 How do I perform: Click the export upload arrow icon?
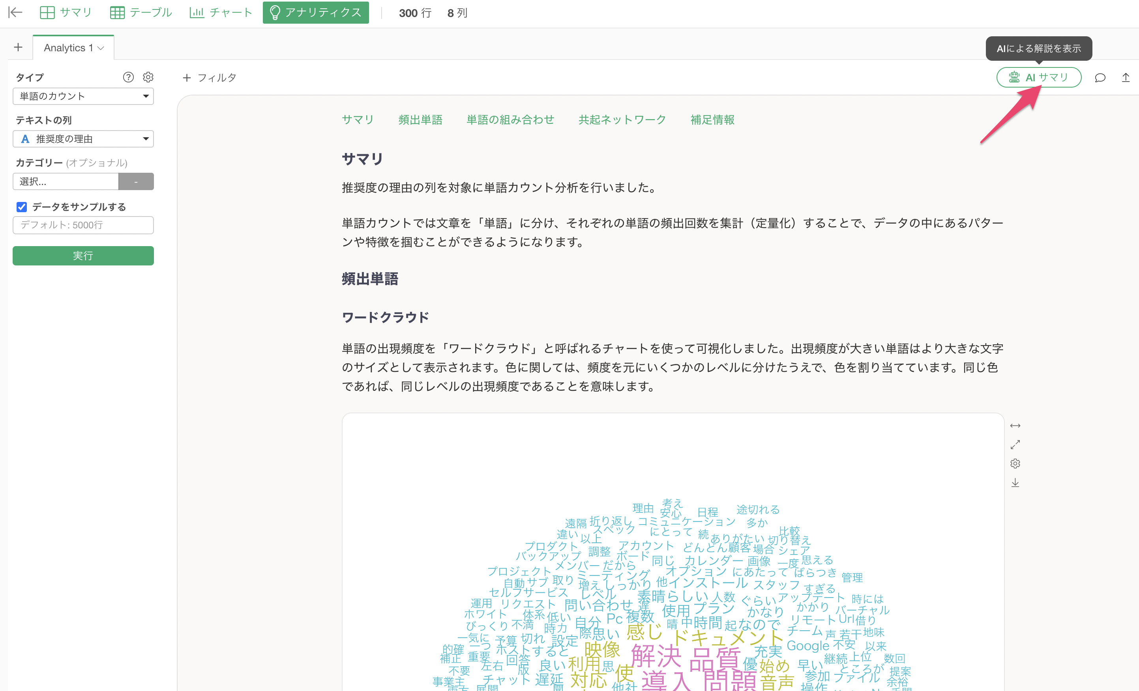(x=1126, y=78)
